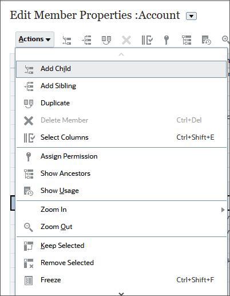Click the Duplicate toolbar icon
The image size is (230, 296).
pos(106,40)
